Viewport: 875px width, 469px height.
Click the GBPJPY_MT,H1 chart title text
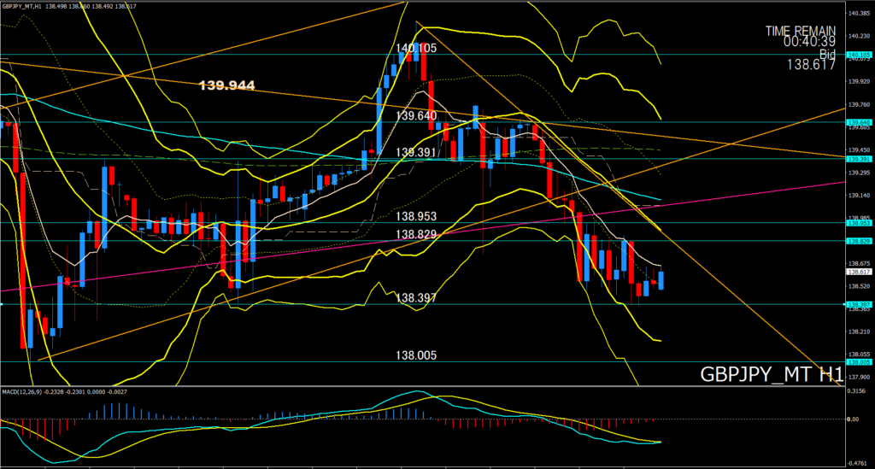click(21, 6)
